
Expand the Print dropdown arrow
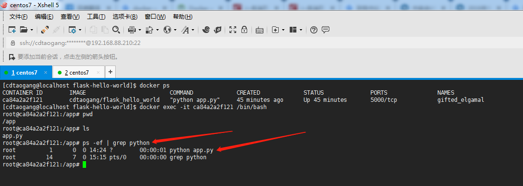(140, 30)
